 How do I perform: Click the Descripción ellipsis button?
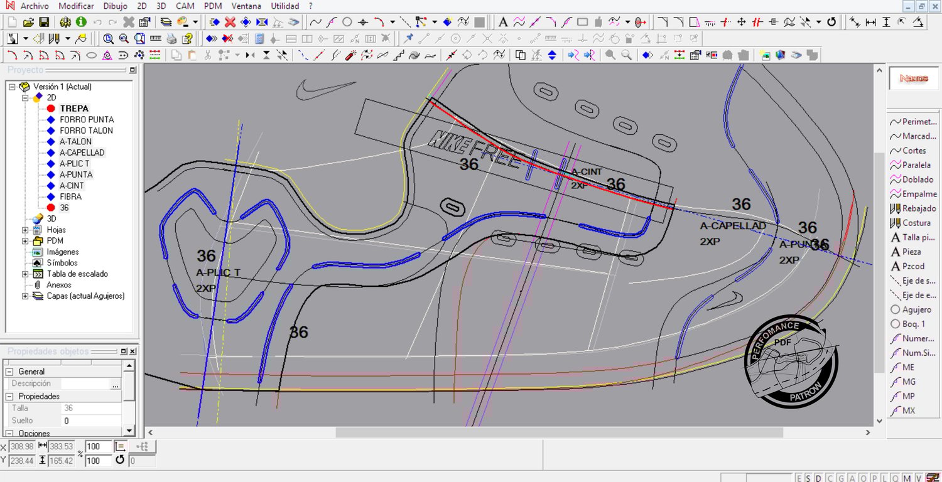(x=116, y=384)
